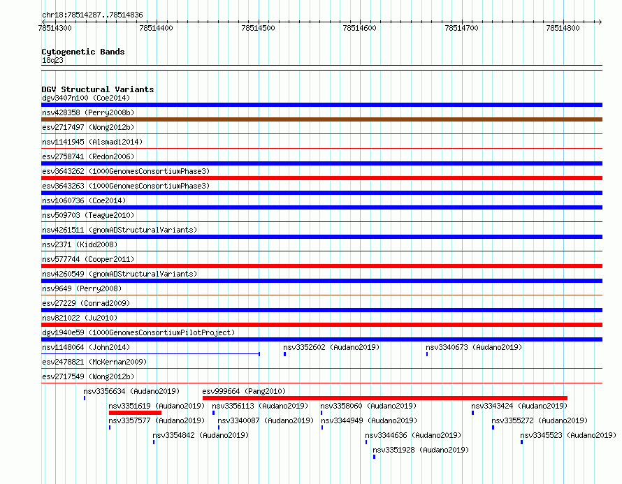Image resolution: width=622 pixels, height=484 pixels.
Task: Click the 78514600 ruler position label
Action: pyautogui.click(x=359, y=28)
